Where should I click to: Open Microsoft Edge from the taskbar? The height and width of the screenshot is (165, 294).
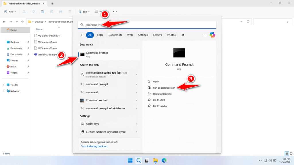coord(163,160)
